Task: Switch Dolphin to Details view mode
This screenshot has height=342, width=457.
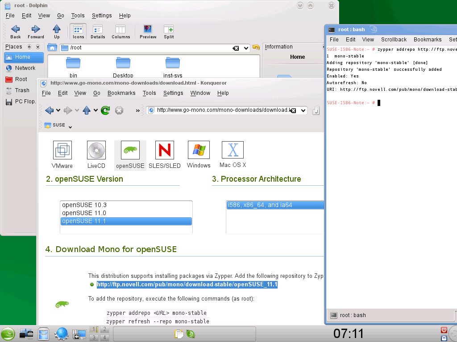Action: tap(98, 32)
